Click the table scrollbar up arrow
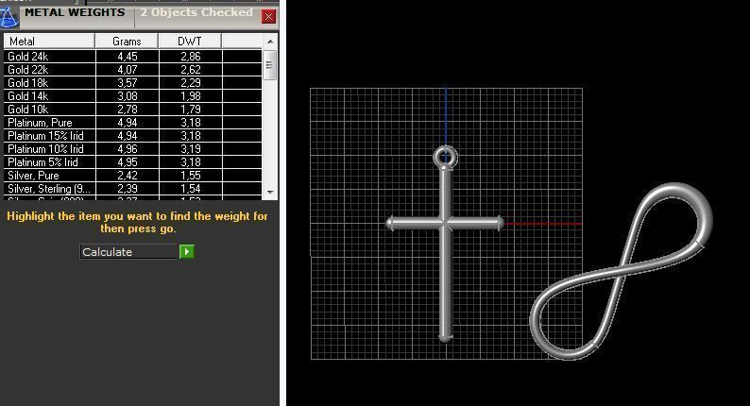This screenshot has height=406, width=750. click(x=270, y=42)
